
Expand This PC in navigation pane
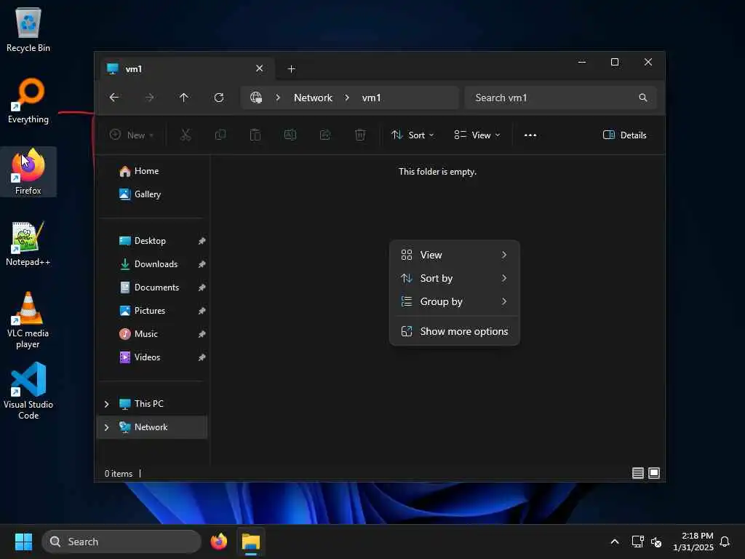(106, 403)
